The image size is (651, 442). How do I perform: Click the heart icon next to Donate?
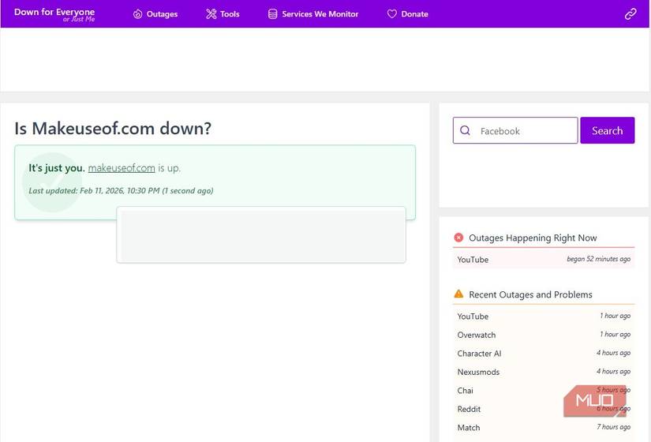(x=392, y=14)
